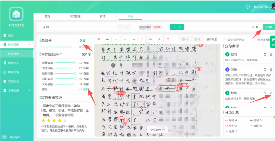Screen dimensions: 275x141
Task: Click the marker 3 on the essay image
Action: tap(129, 135)
